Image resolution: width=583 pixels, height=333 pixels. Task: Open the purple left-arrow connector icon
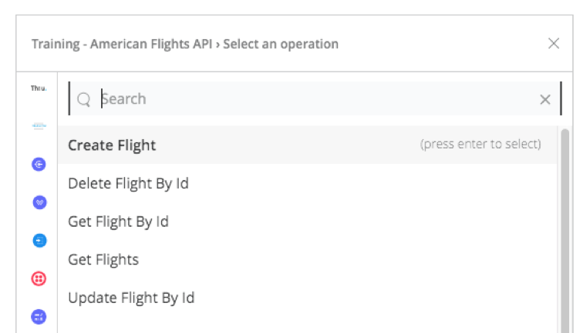39,165
